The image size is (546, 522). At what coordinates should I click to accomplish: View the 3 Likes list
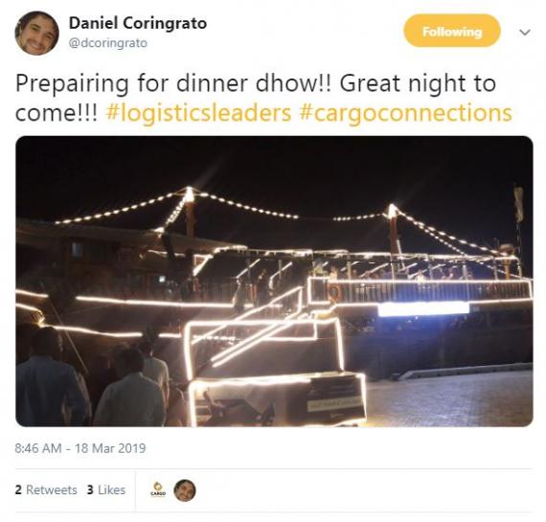[106, 489]
